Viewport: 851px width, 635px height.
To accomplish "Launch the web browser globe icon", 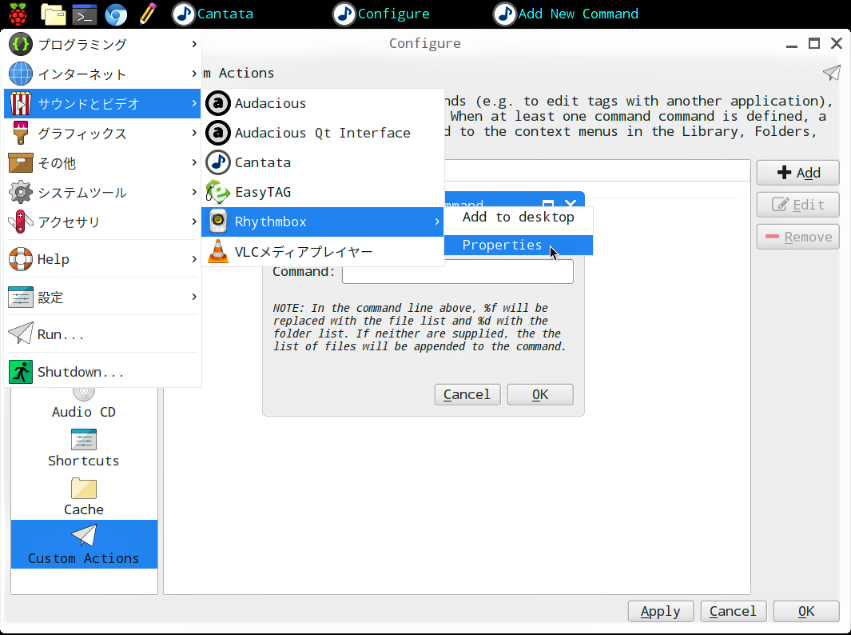I will click(116, 14).
